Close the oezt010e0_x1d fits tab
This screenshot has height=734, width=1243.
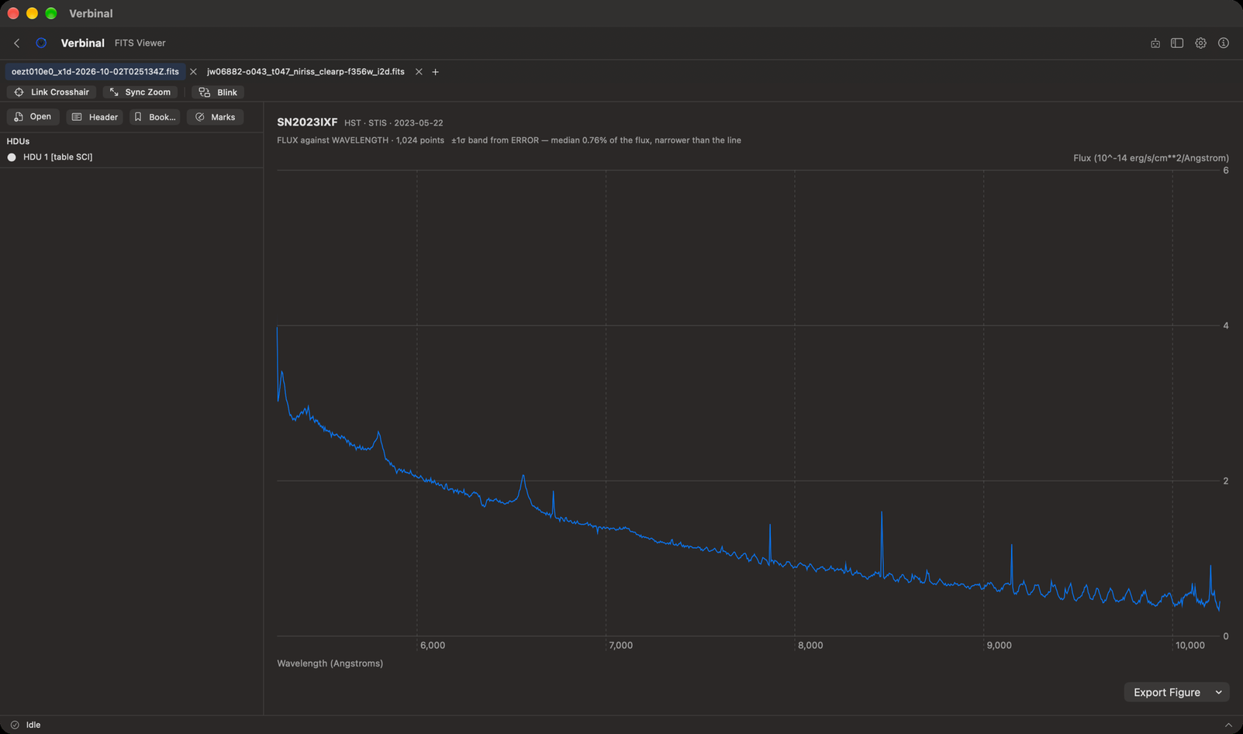coord(193,72)
